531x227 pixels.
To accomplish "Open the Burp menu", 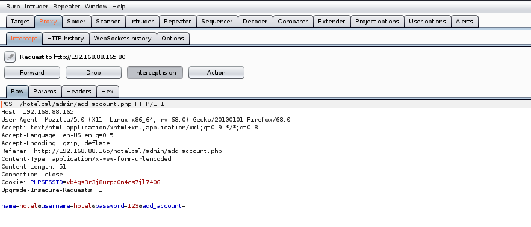I will (x=13, y=7).
